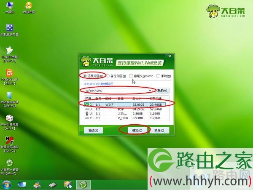Viewport: 253px width, 190px height.
Task: Select the 还原分区(R) radio button
Action: [85, 76]
